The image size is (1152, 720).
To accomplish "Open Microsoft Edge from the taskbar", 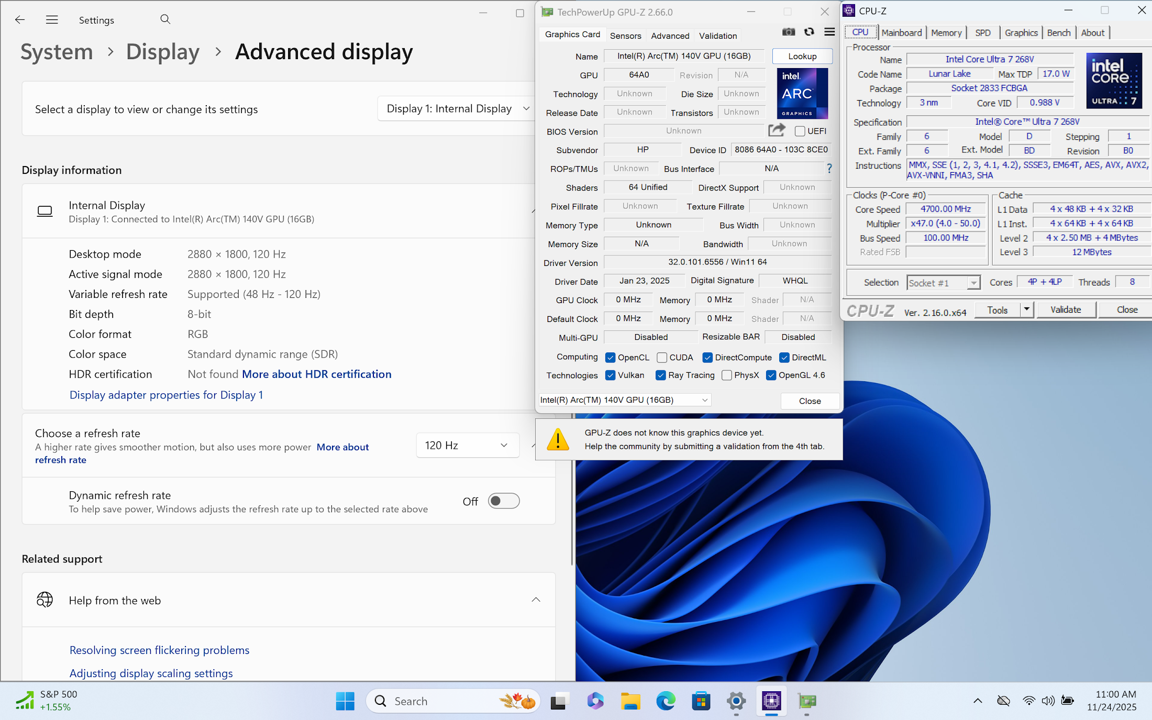I will click(666, 701).
